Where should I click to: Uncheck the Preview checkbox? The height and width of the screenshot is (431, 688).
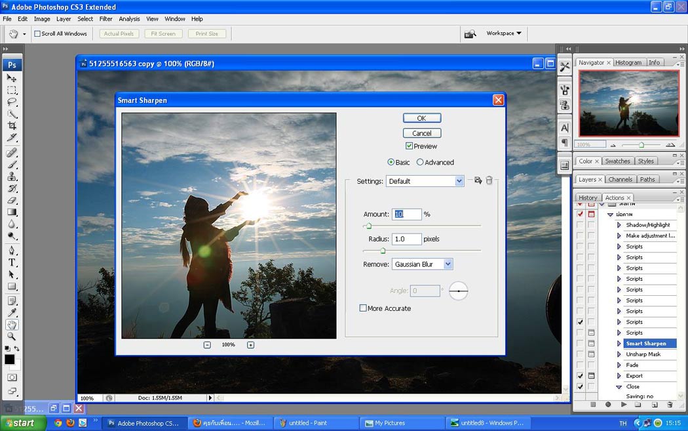click(x=409, y=146)
